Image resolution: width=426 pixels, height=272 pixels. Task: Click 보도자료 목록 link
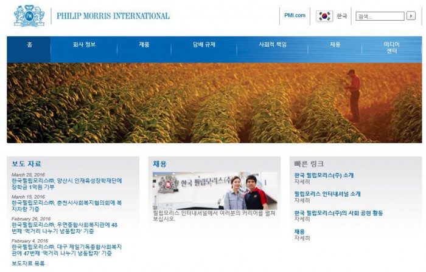[x=28, y=263]
